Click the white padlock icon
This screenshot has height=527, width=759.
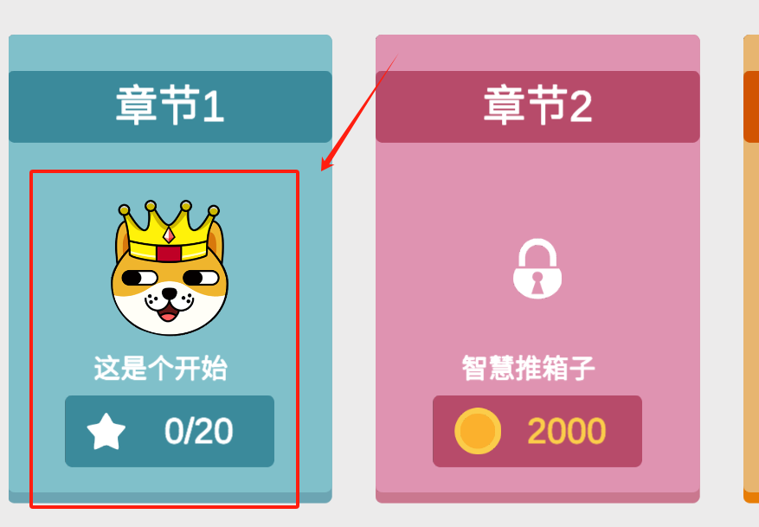[537, 268]
